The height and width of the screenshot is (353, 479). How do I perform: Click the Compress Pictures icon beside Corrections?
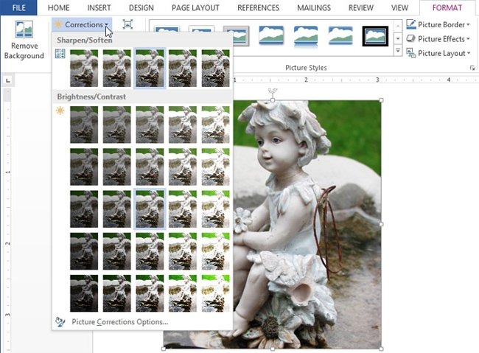127,24
